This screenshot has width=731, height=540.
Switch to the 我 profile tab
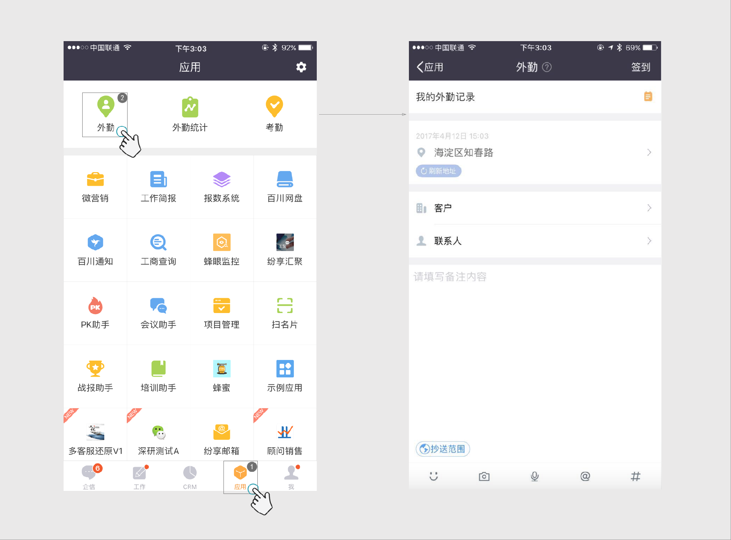pyautogui.click(x=291, y=477)
